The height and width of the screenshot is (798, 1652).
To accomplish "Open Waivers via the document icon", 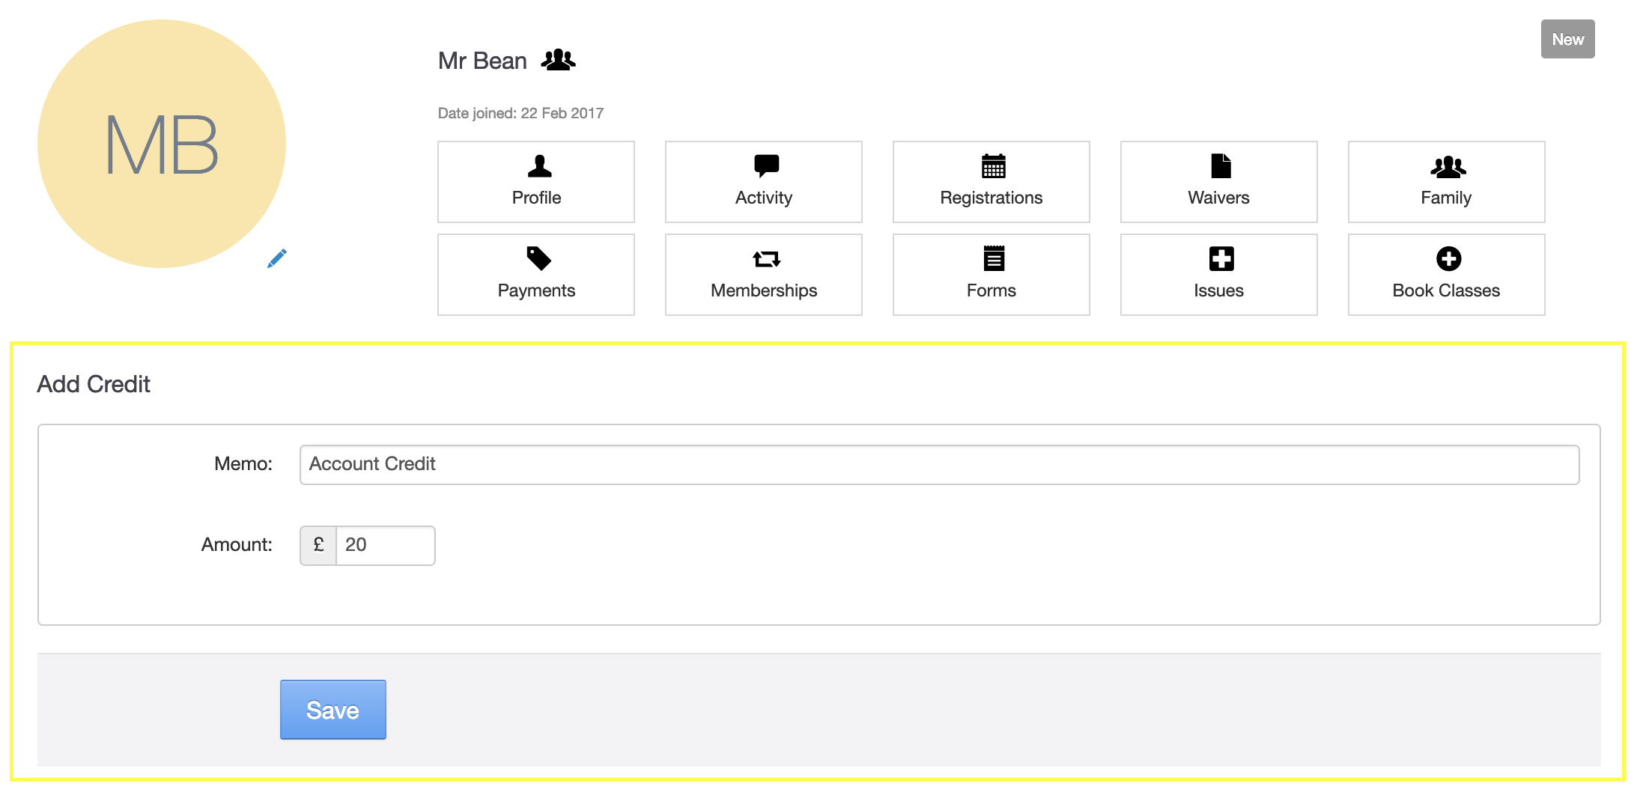I will [1221, 166].
